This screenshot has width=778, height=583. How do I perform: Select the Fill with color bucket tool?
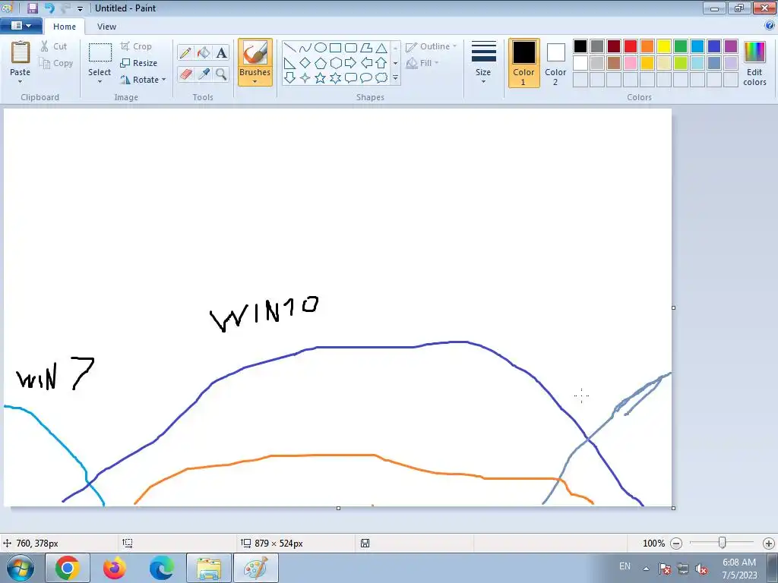tap(204, 52)
